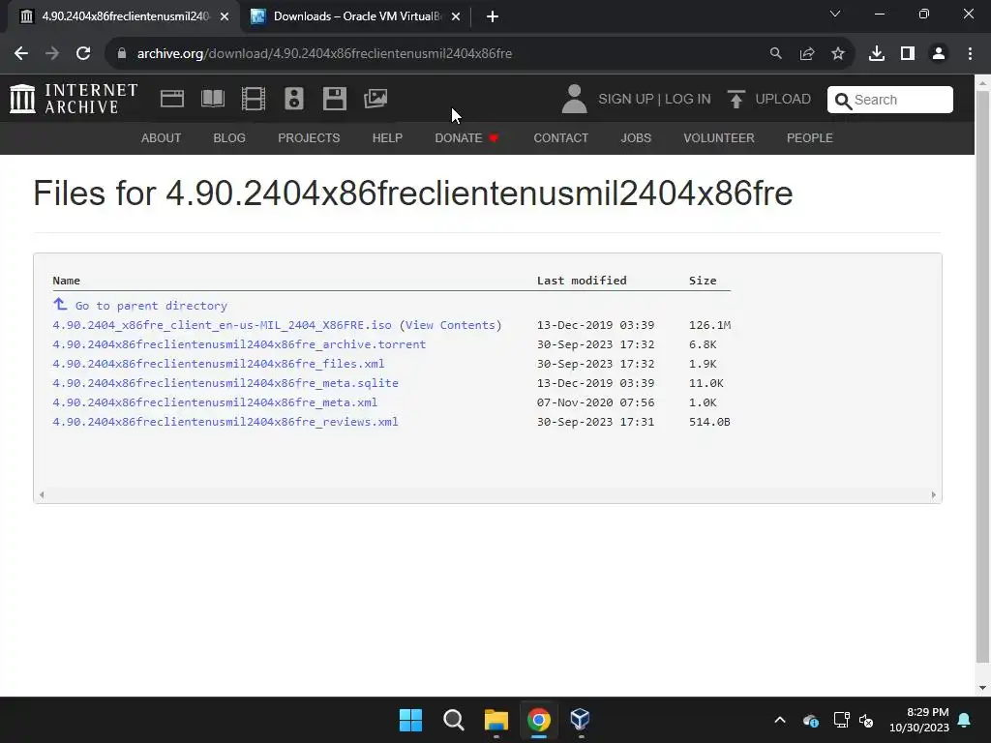Download the _archive.torrent file

tap(239, 345)
